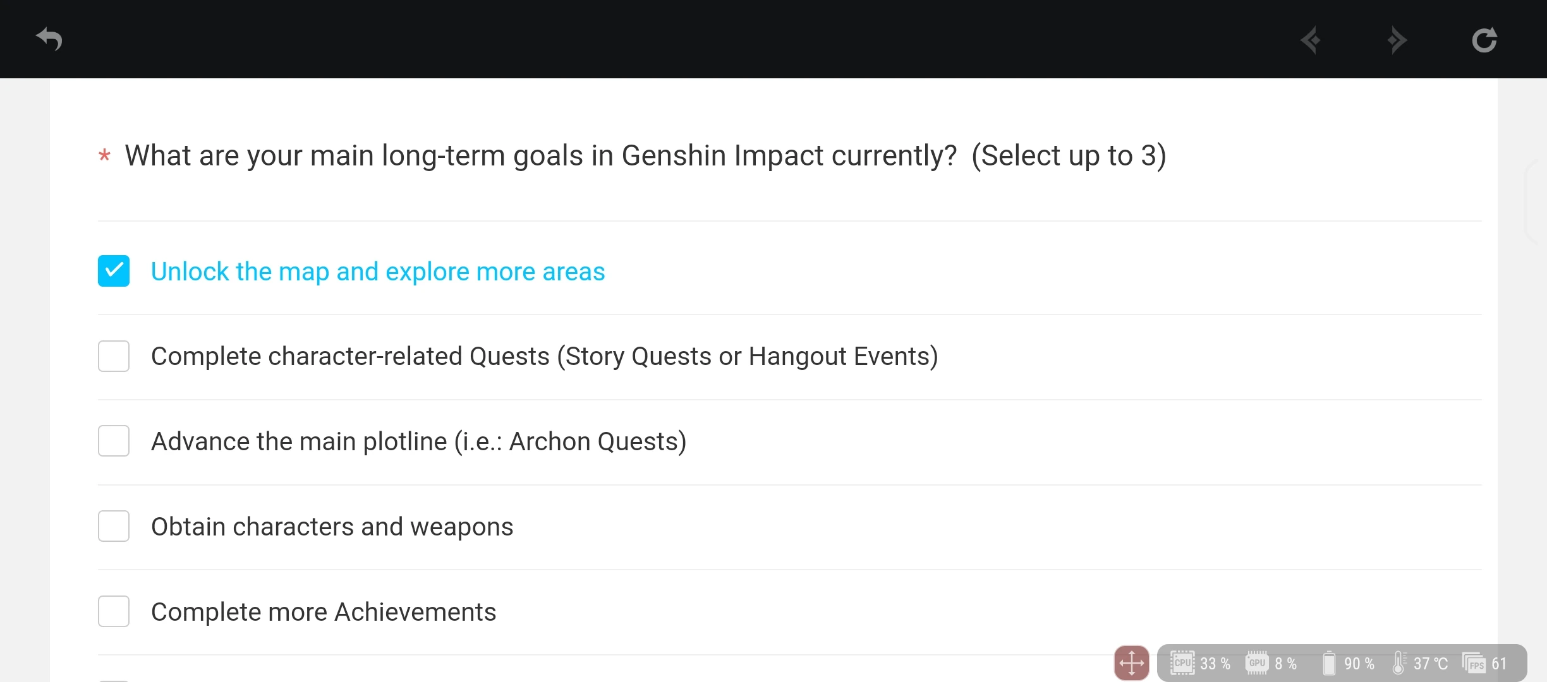The height and width of the screenshot is (682, 1547).
Task: Click the GPU usage icon in the overlay
Action: click(x=1257, y=663)
